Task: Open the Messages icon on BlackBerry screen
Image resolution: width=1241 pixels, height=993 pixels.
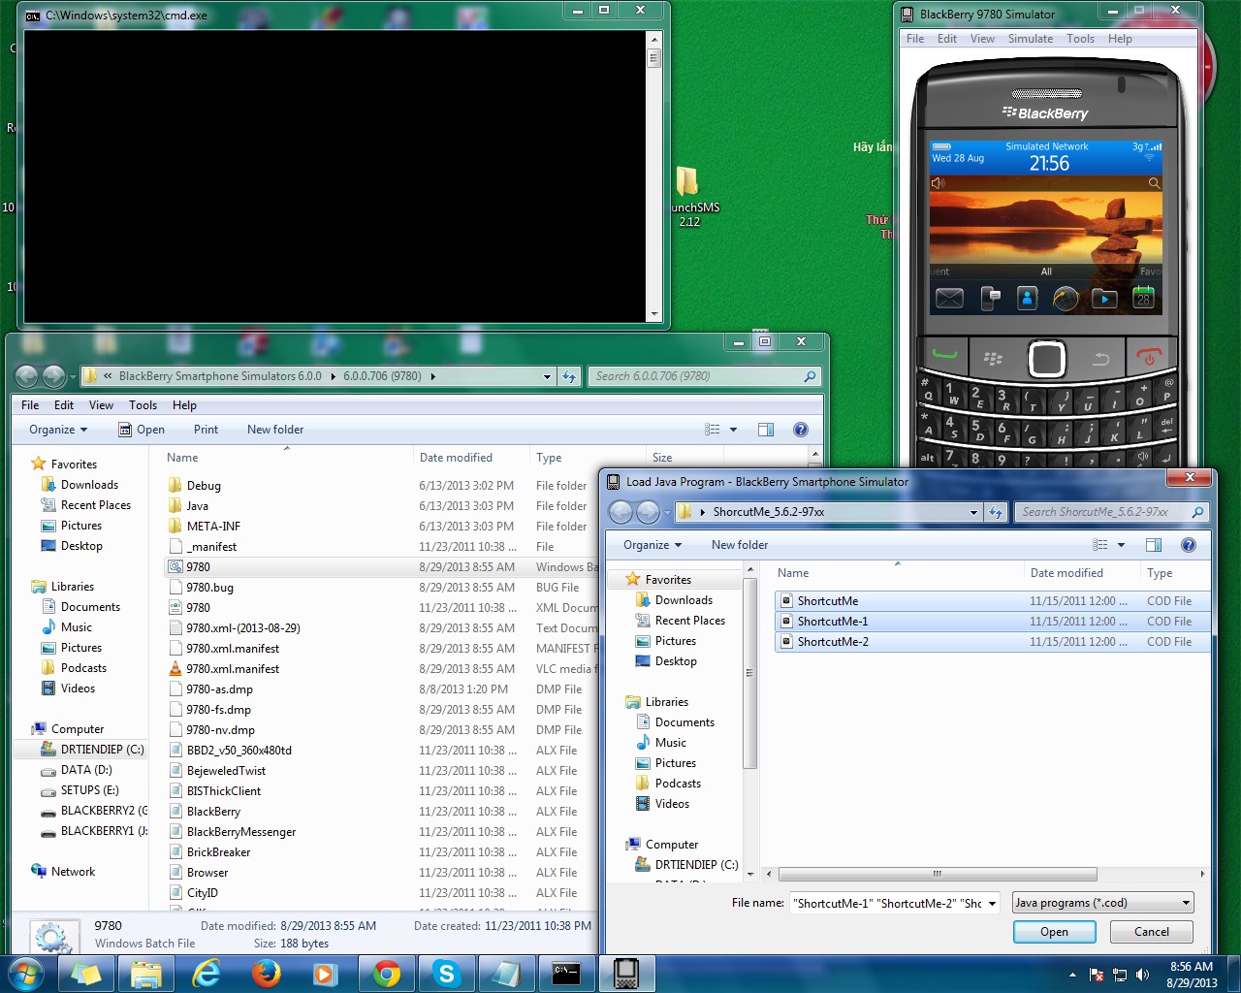Action: (949, 299)
